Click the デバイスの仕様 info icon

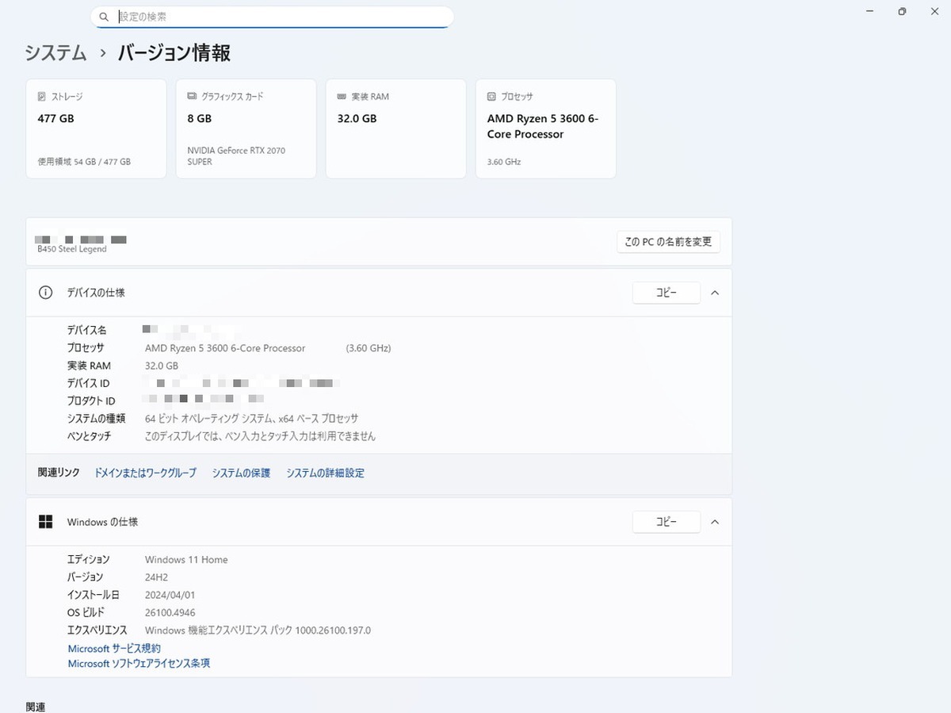tap(46, 293)
